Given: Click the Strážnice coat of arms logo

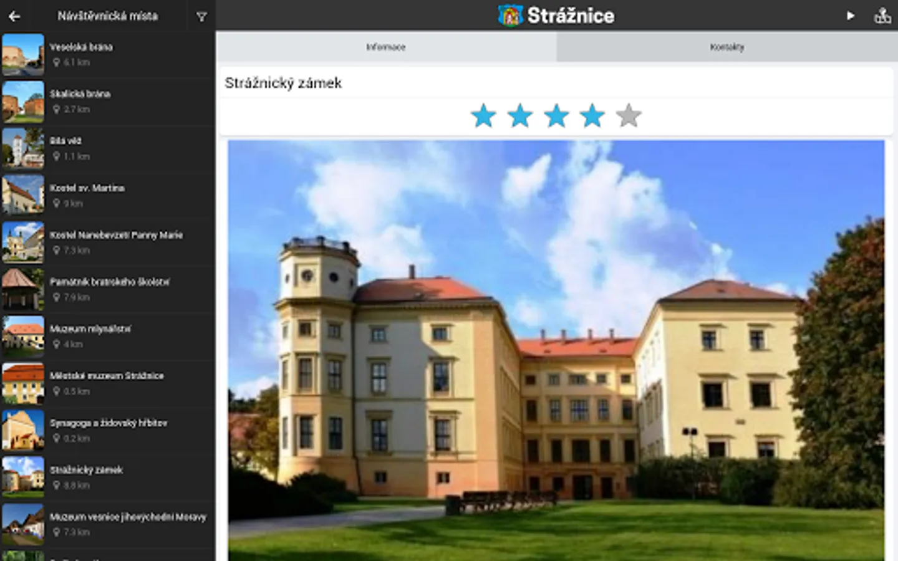Looking at the screenshot, I should (510, 16).
